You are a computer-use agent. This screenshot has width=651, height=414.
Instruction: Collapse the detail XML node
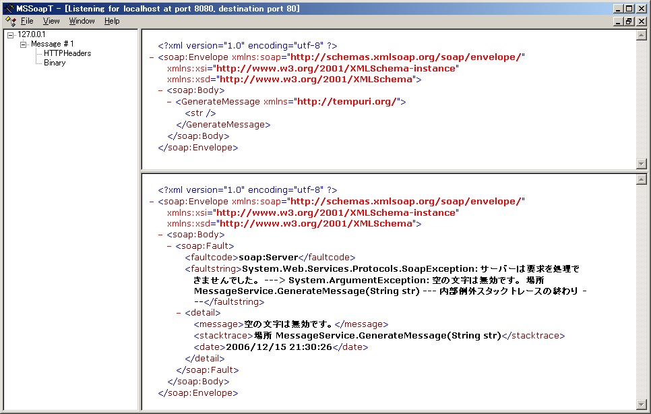pos(179,313)
